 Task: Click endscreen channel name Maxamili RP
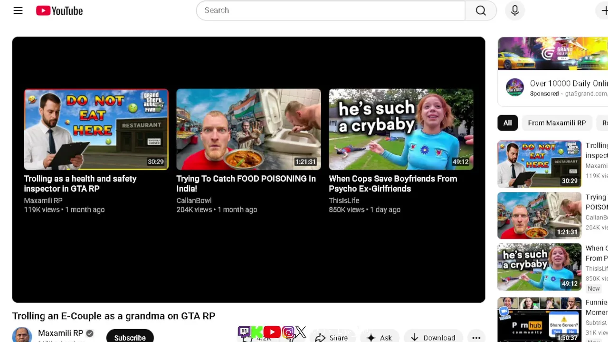[43, 200]
